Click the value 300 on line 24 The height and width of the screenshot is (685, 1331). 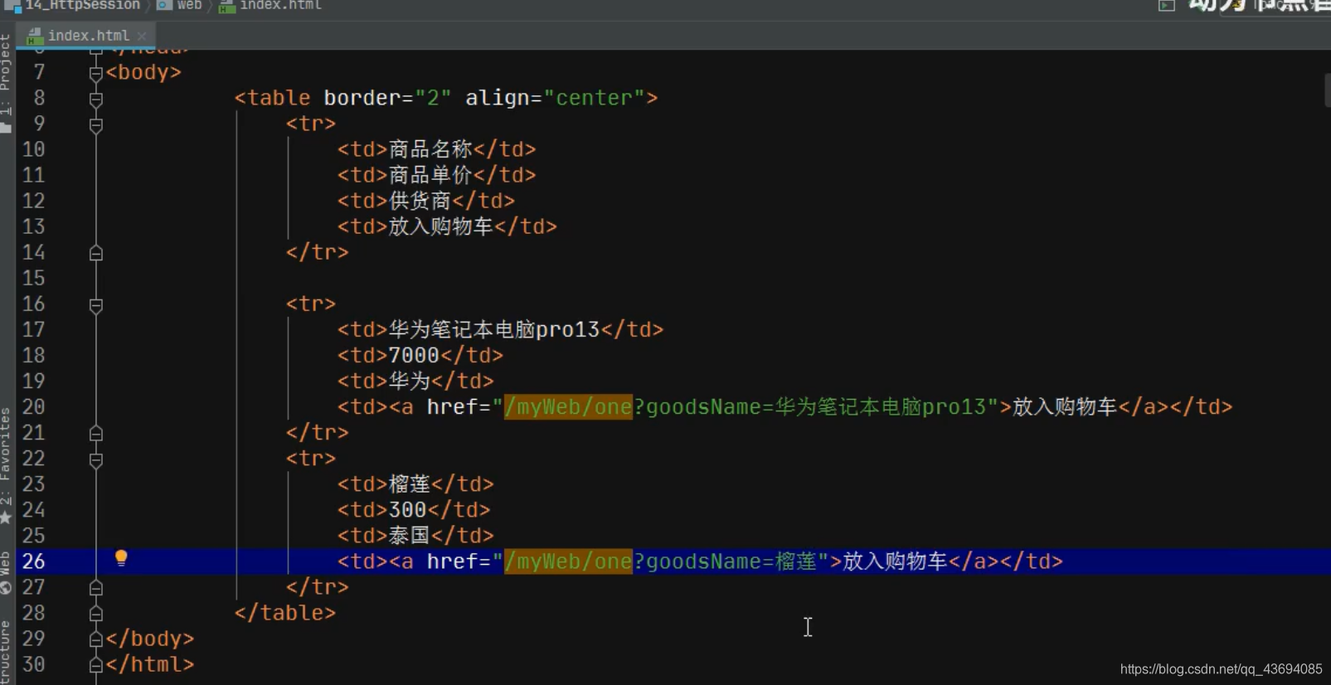[408, 510]
